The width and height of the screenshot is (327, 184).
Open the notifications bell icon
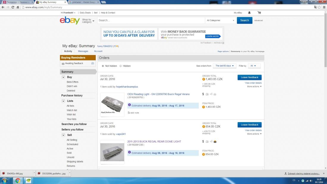click(249, 13)
